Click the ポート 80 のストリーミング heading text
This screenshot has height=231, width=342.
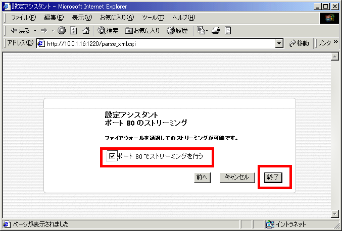click(x=146, y=123)
